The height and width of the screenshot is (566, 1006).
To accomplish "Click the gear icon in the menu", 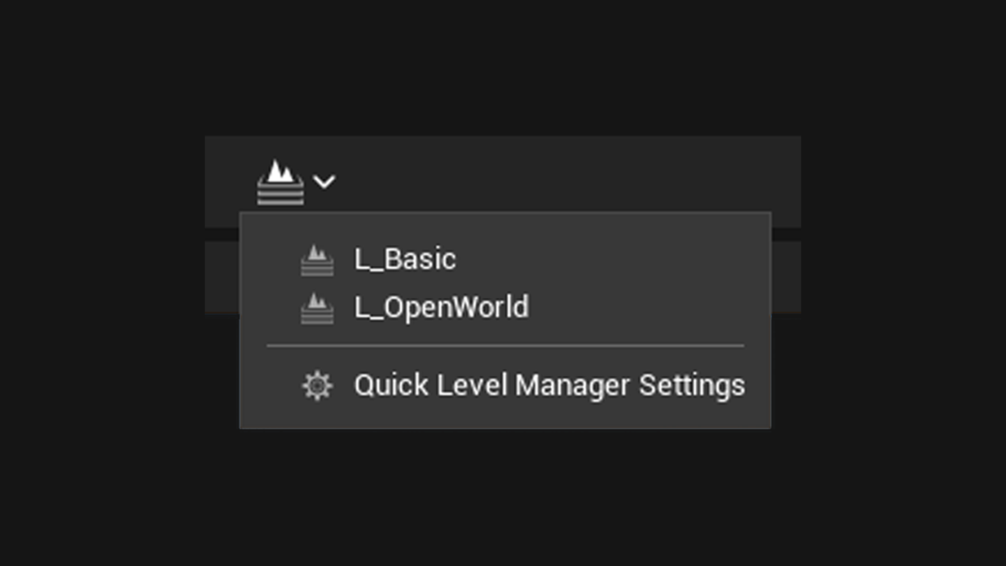I will click(317, 386).
